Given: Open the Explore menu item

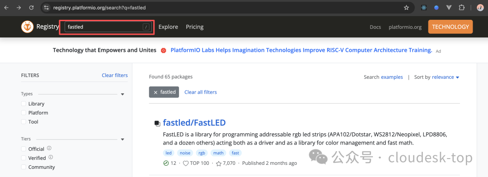Looking at the screenshot, I should (168, 27).
